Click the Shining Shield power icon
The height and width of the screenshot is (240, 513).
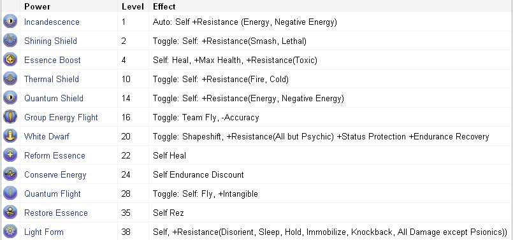pos(10,41)
